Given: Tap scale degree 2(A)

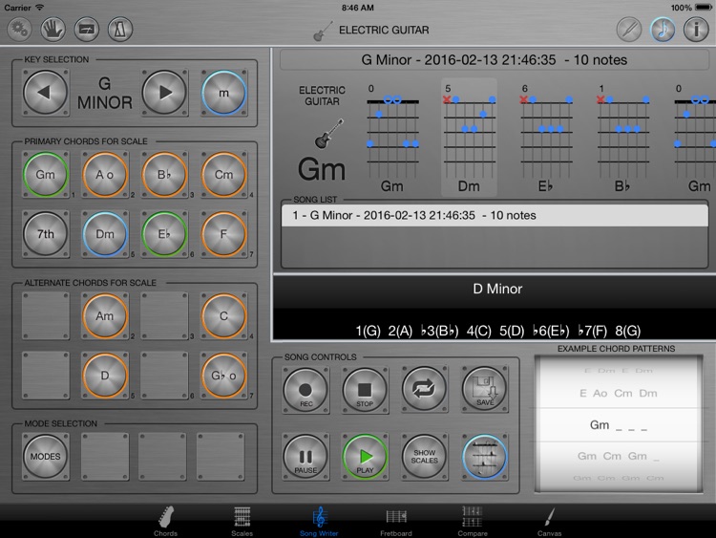Looking at the screenshot, I should point(400,331).
